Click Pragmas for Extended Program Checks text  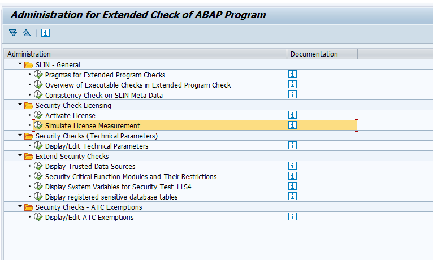105,75
